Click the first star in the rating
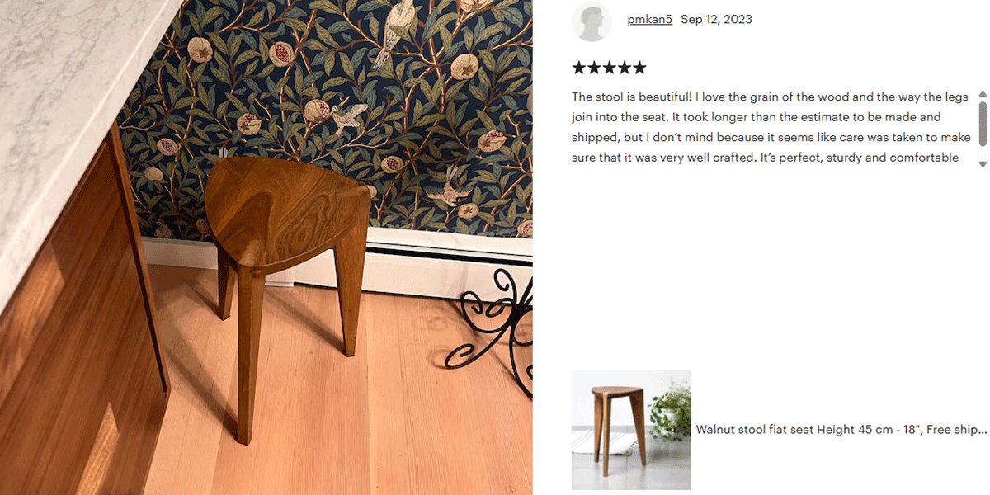 [x=579, y=68]
